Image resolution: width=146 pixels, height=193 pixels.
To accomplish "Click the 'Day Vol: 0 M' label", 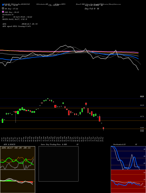I will [92, 9].
